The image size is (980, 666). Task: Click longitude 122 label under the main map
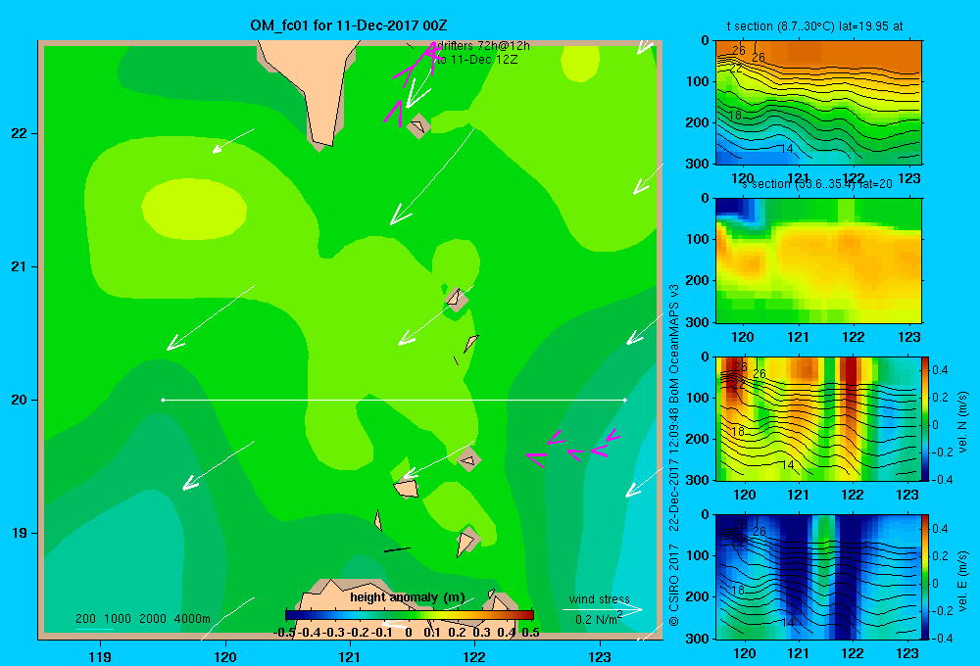[475, 656]
